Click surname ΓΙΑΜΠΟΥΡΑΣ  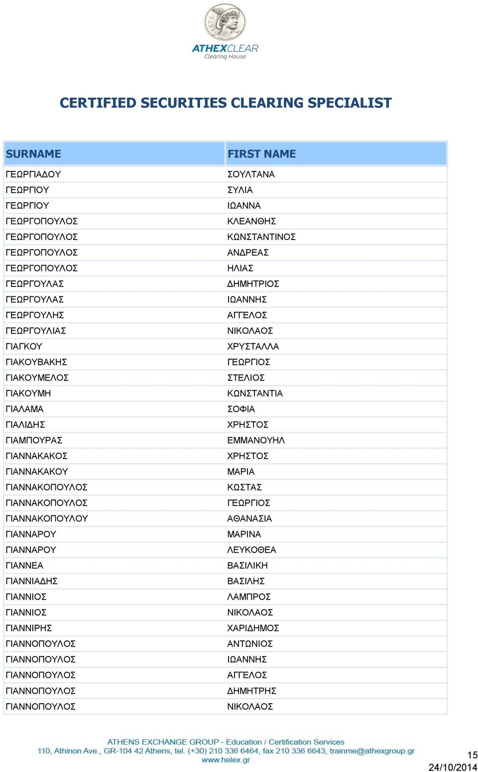34,440
